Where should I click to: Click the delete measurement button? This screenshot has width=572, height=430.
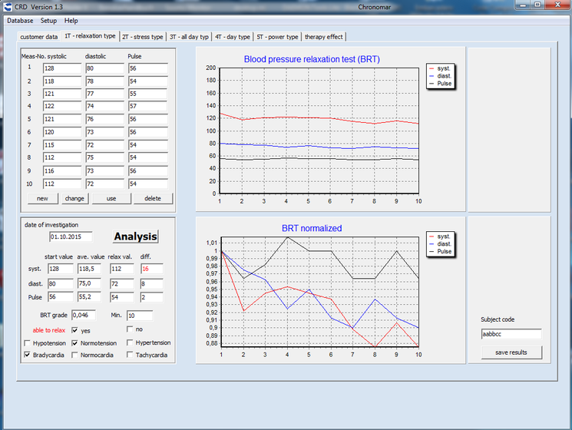click(153, 199)
